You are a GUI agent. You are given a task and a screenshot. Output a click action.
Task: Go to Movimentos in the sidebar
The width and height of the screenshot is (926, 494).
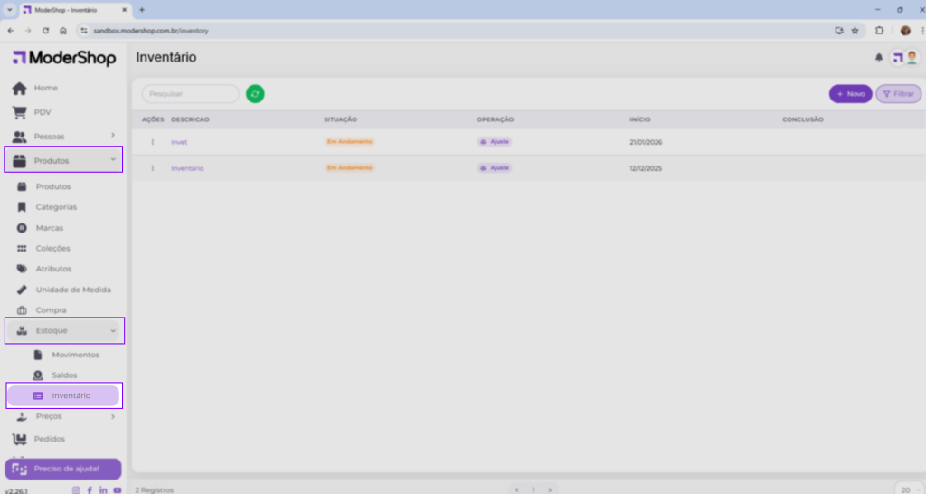click(x=75, y=355)
